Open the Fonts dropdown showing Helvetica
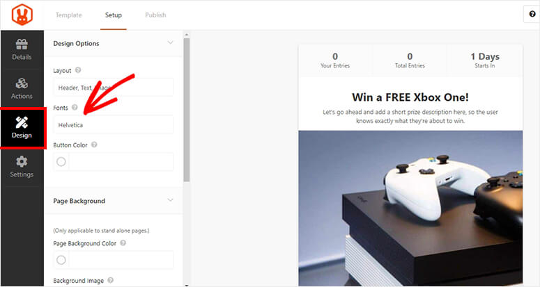 pyautogui.click(x=114, y=124)
